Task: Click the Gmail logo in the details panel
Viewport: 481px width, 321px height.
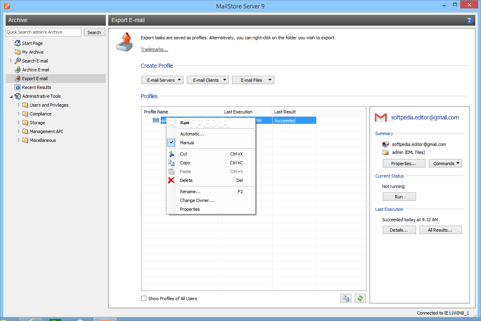Action: (x=380, y=117)
